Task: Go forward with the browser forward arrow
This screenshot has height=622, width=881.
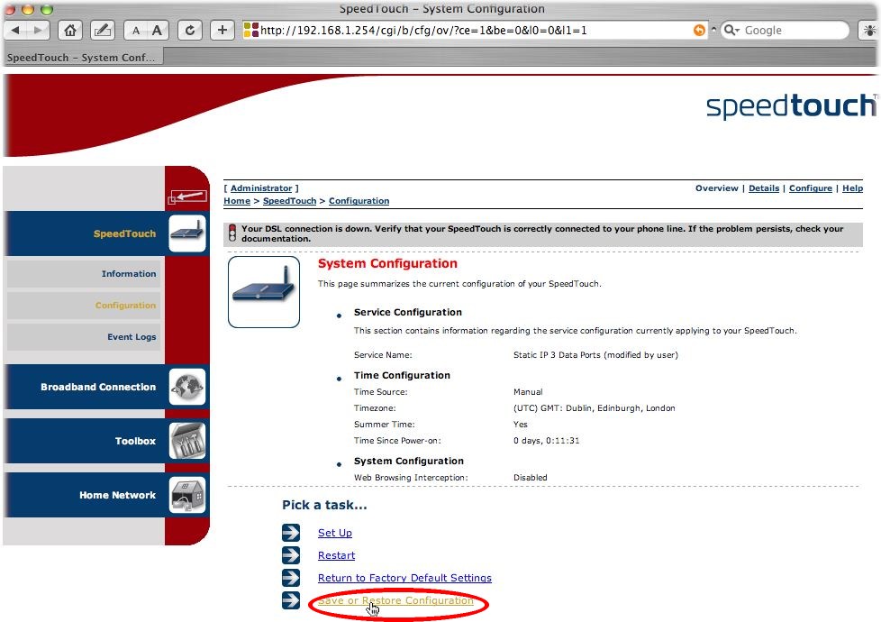Action: (x=38, y=31)
